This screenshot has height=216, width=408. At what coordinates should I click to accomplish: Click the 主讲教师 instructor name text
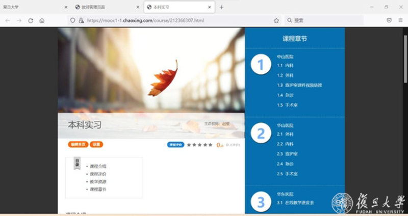(x=217, y=124)
